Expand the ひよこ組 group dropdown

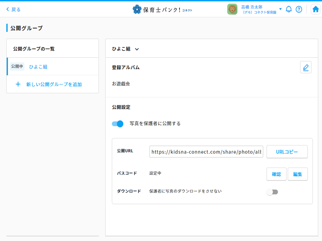137,49
